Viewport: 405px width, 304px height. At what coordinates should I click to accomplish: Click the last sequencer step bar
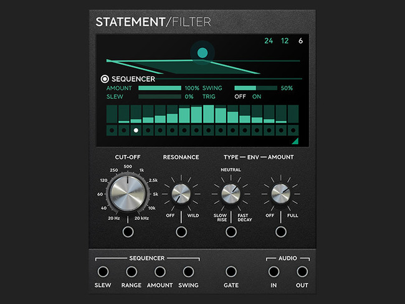point(293,114)
